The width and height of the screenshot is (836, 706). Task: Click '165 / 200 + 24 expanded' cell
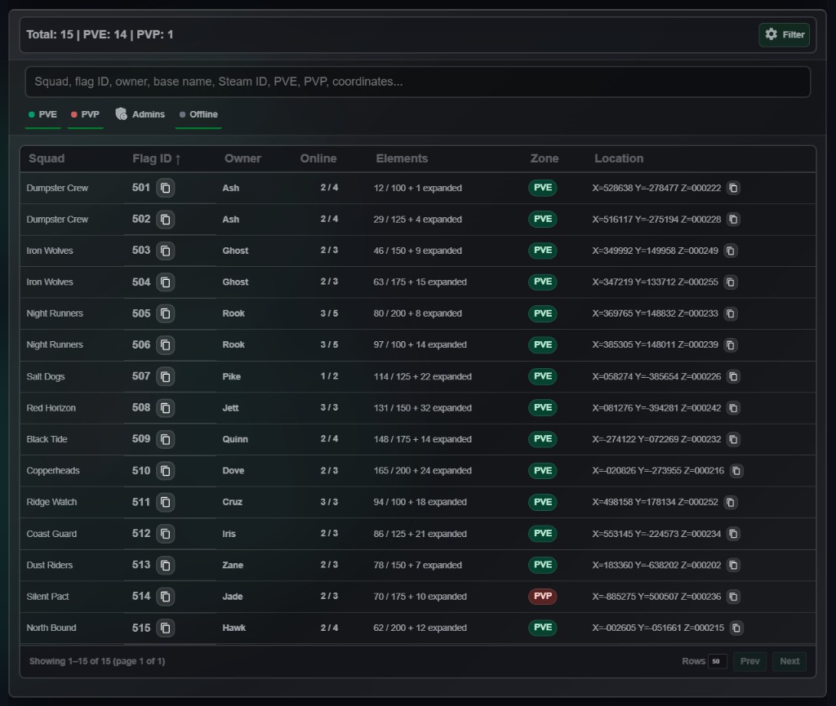(x=422, y=470)
